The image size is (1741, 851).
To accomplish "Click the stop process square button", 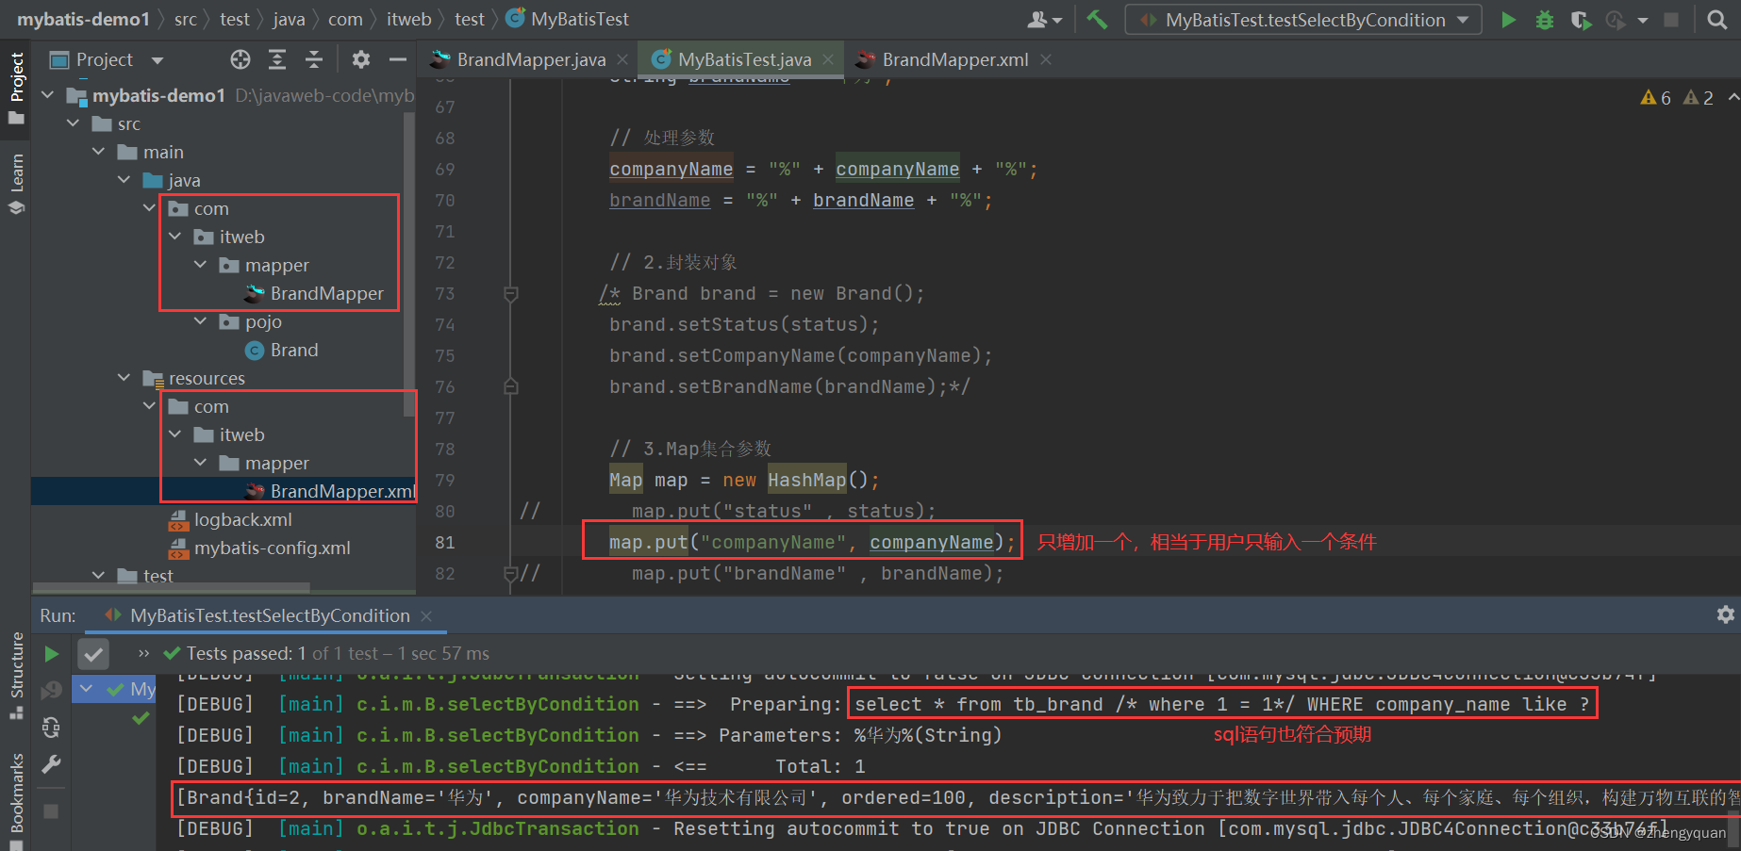I will click(1671, 20).
